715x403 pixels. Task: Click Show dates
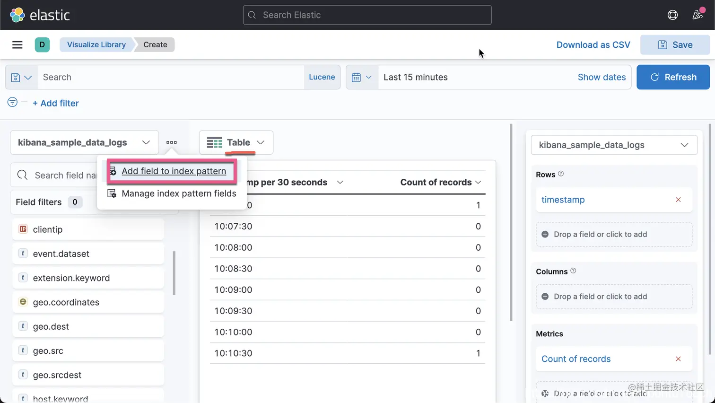tap(602, 77)
